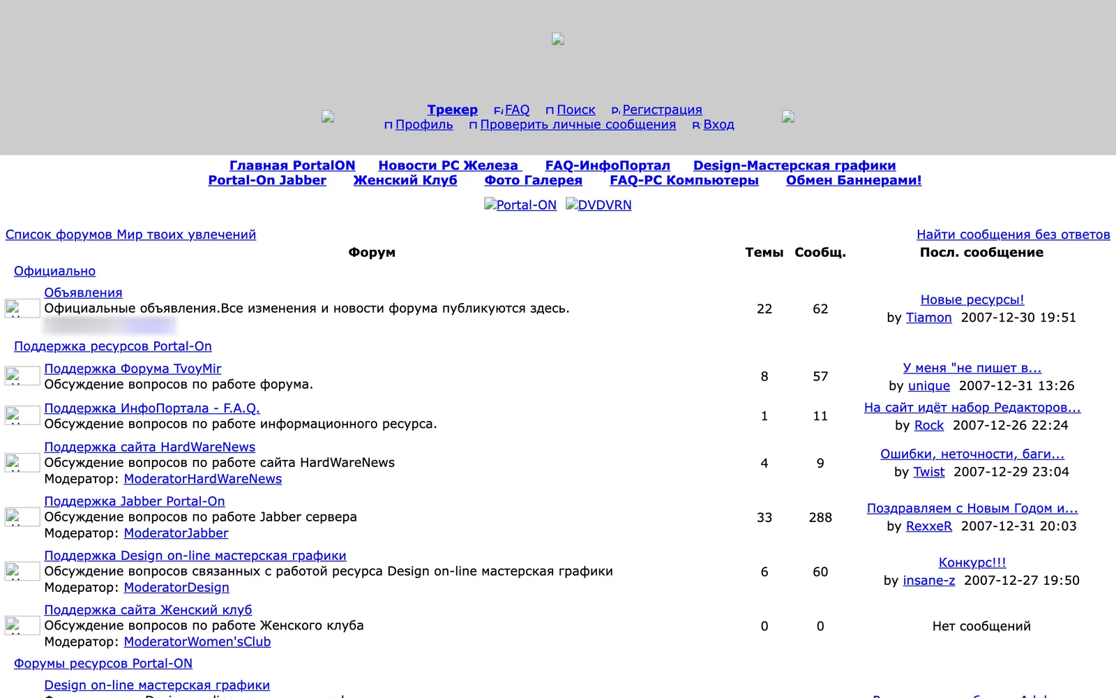Click the broken header logo image

coord(557,39)
